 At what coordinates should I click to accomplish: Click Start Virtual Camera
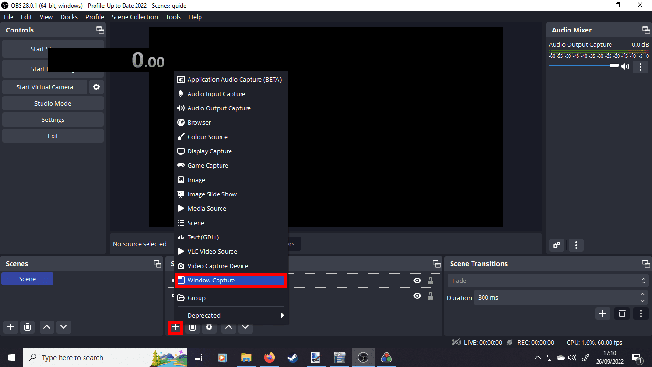pos(45,87)
